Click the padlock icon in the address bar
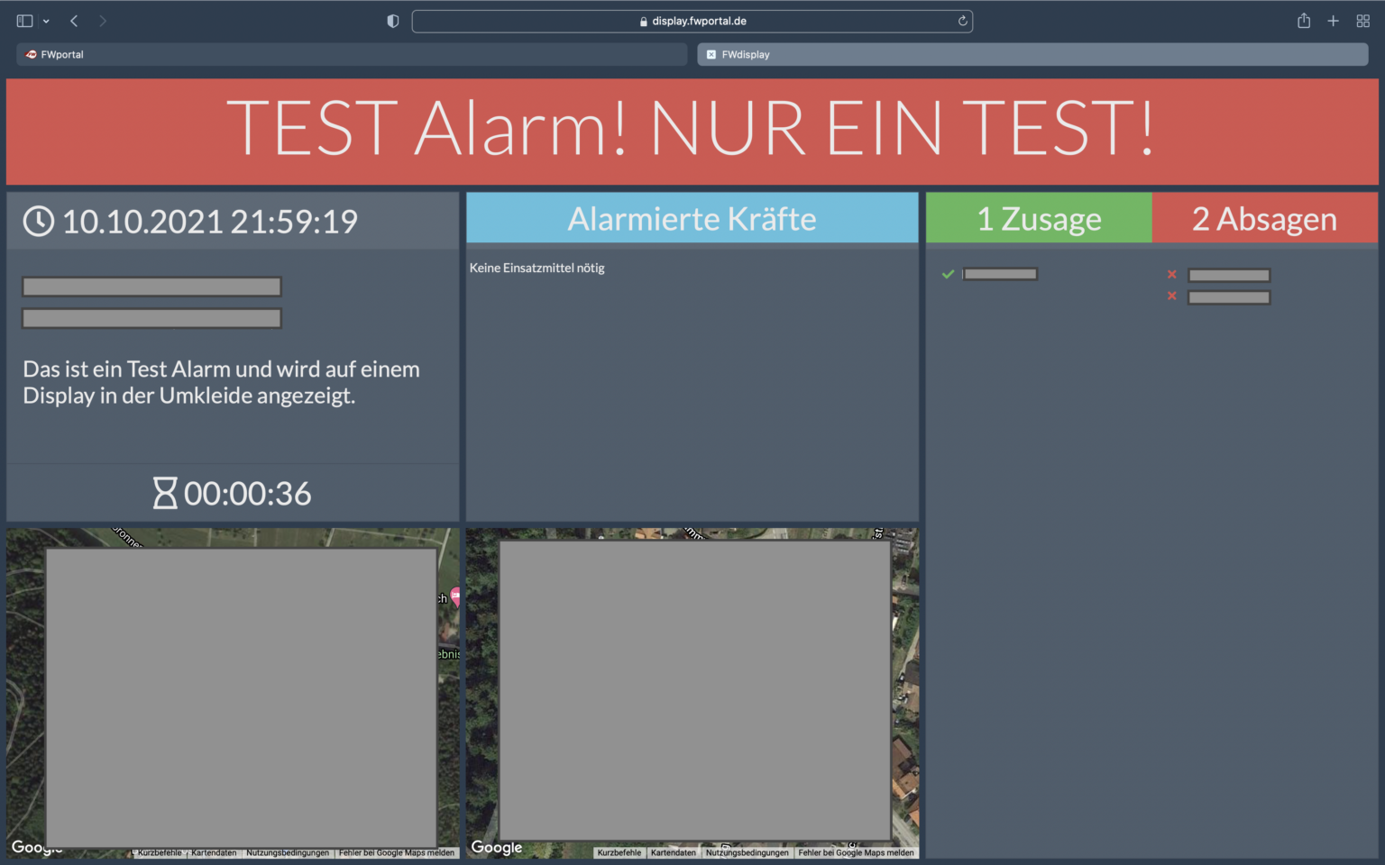The width and height of the screenshot is (1385, 865). coord(643,21)
